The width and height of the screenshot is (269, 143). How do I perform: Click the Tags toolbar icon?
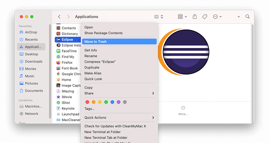pos(205,16)
